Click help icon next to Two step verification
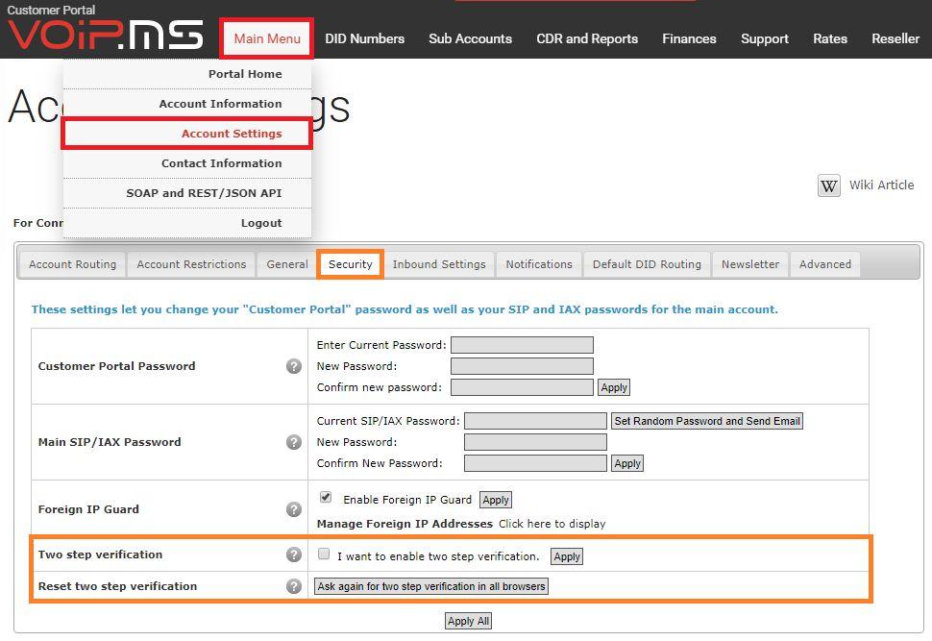Screen dimensions: 932x641 (294, 555)
